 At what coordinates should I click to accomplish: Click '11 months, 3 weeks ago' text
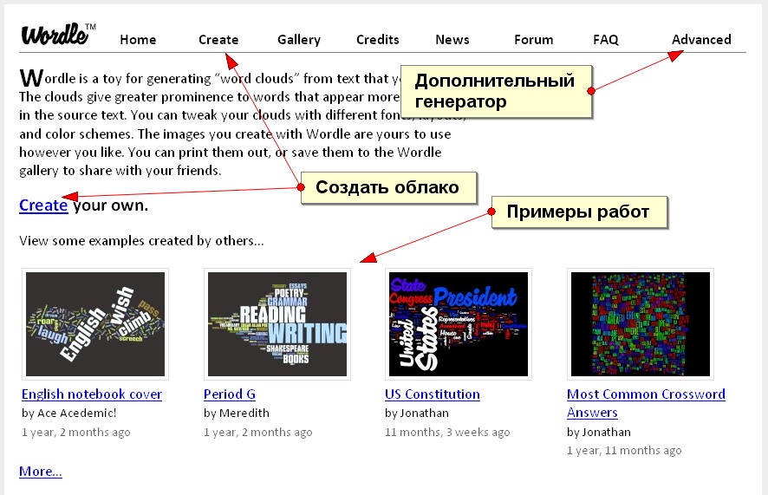447,433
